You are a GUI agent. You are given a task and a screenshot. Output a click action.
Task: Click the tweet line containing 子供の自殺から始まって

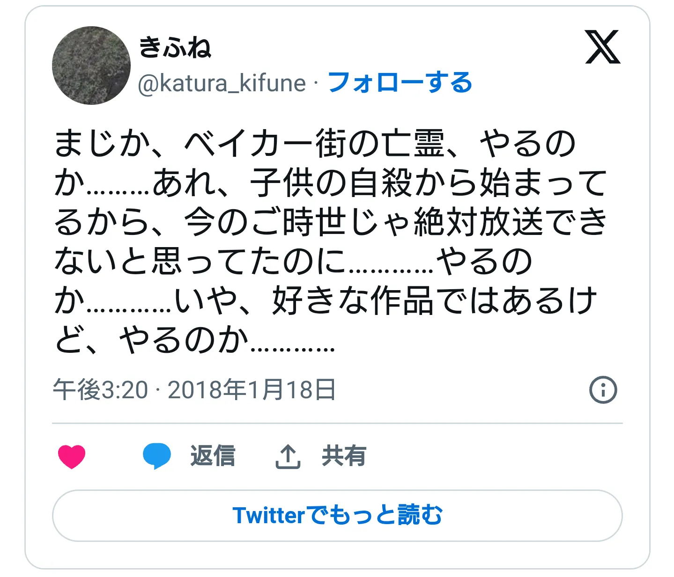click(x=331, y=183)
